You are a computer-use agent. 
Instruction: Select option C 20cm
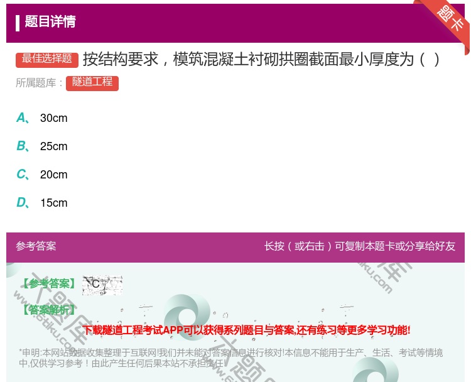(x=41, y=175)
